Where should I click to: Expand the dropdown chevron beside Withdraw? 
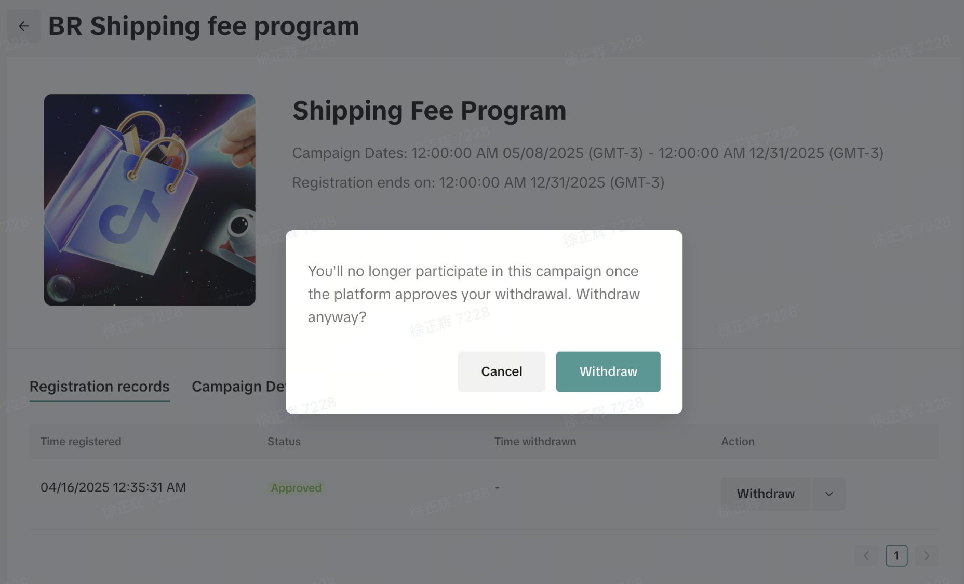[x=829, y=494]
